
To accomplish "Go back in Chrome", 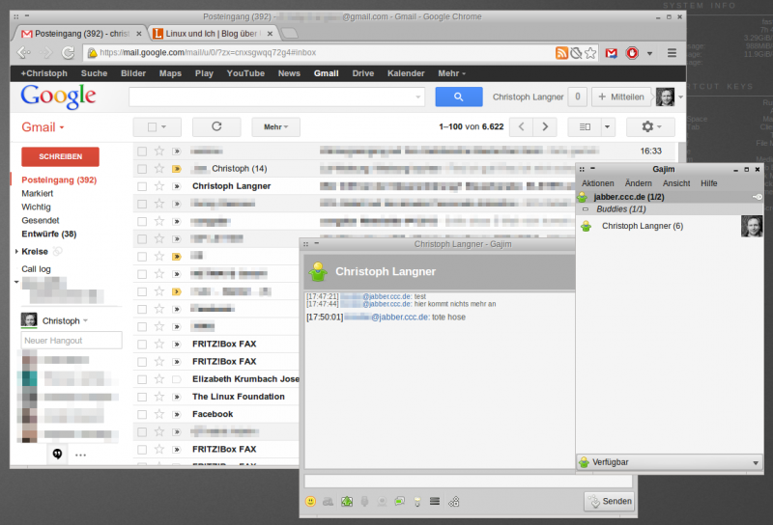I will [x=23, y=52].
